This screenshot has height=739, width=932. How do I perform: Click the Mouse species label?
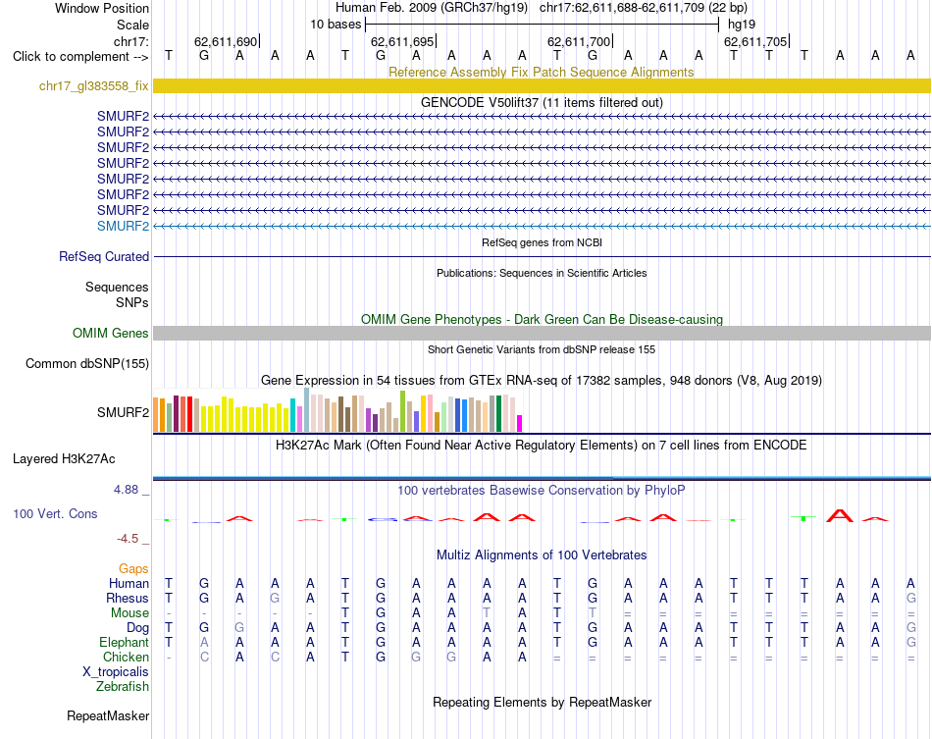(129, 613)
